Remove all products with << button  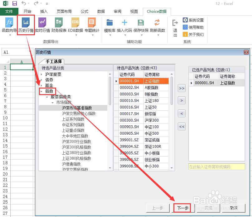click(182, 127)
